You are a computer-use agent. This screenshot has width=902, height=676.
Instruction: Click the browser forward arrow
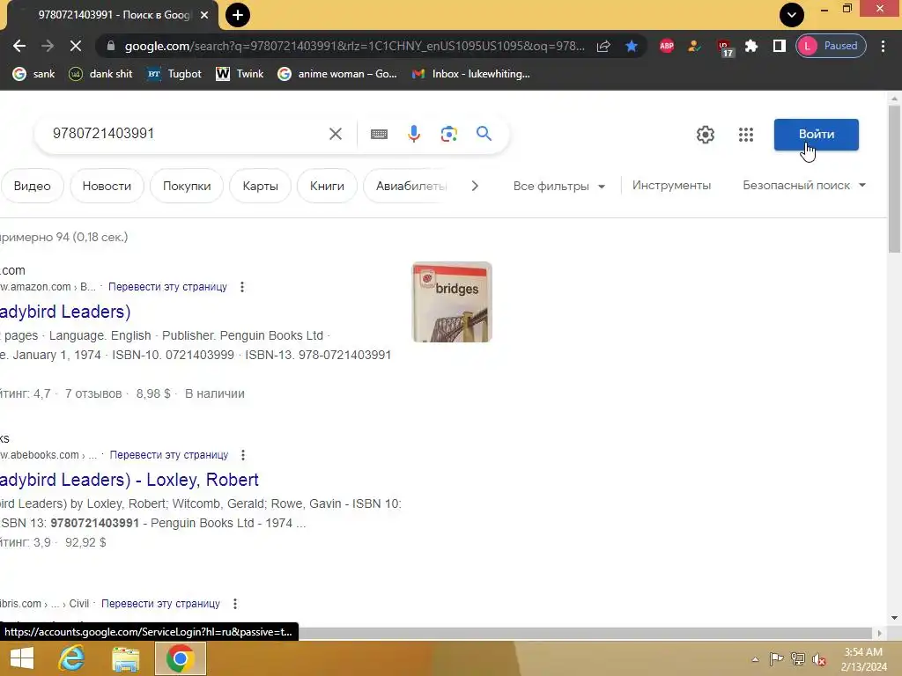tap(48, 46)
